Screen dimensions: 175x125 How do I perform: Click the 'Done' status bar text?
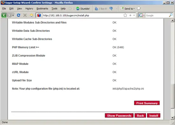click(5, 122)
